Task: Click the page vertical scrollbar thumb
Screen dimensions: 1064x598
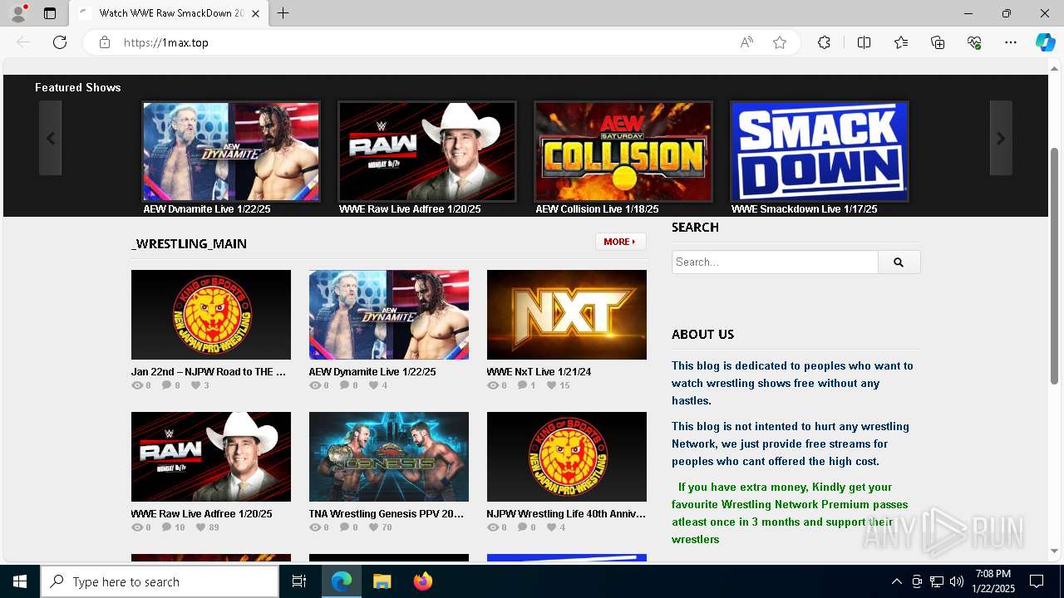Action: (1055, 266)
